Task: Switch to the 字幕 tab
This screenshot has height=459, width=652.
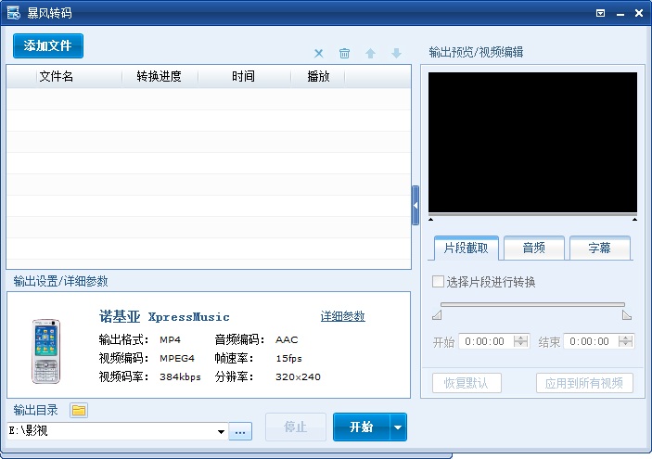Action: (x=598, y=248)
